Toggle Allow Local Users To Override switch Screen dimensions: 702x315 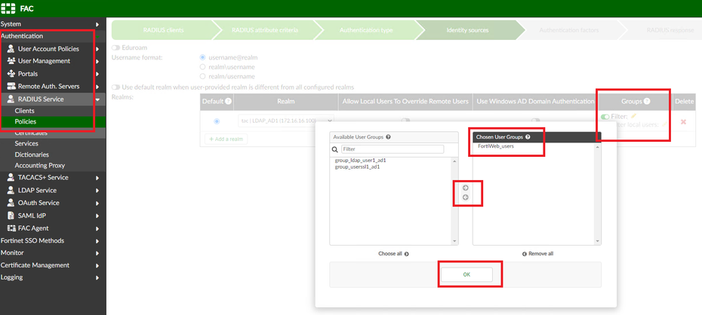click(x=405, y=120)
